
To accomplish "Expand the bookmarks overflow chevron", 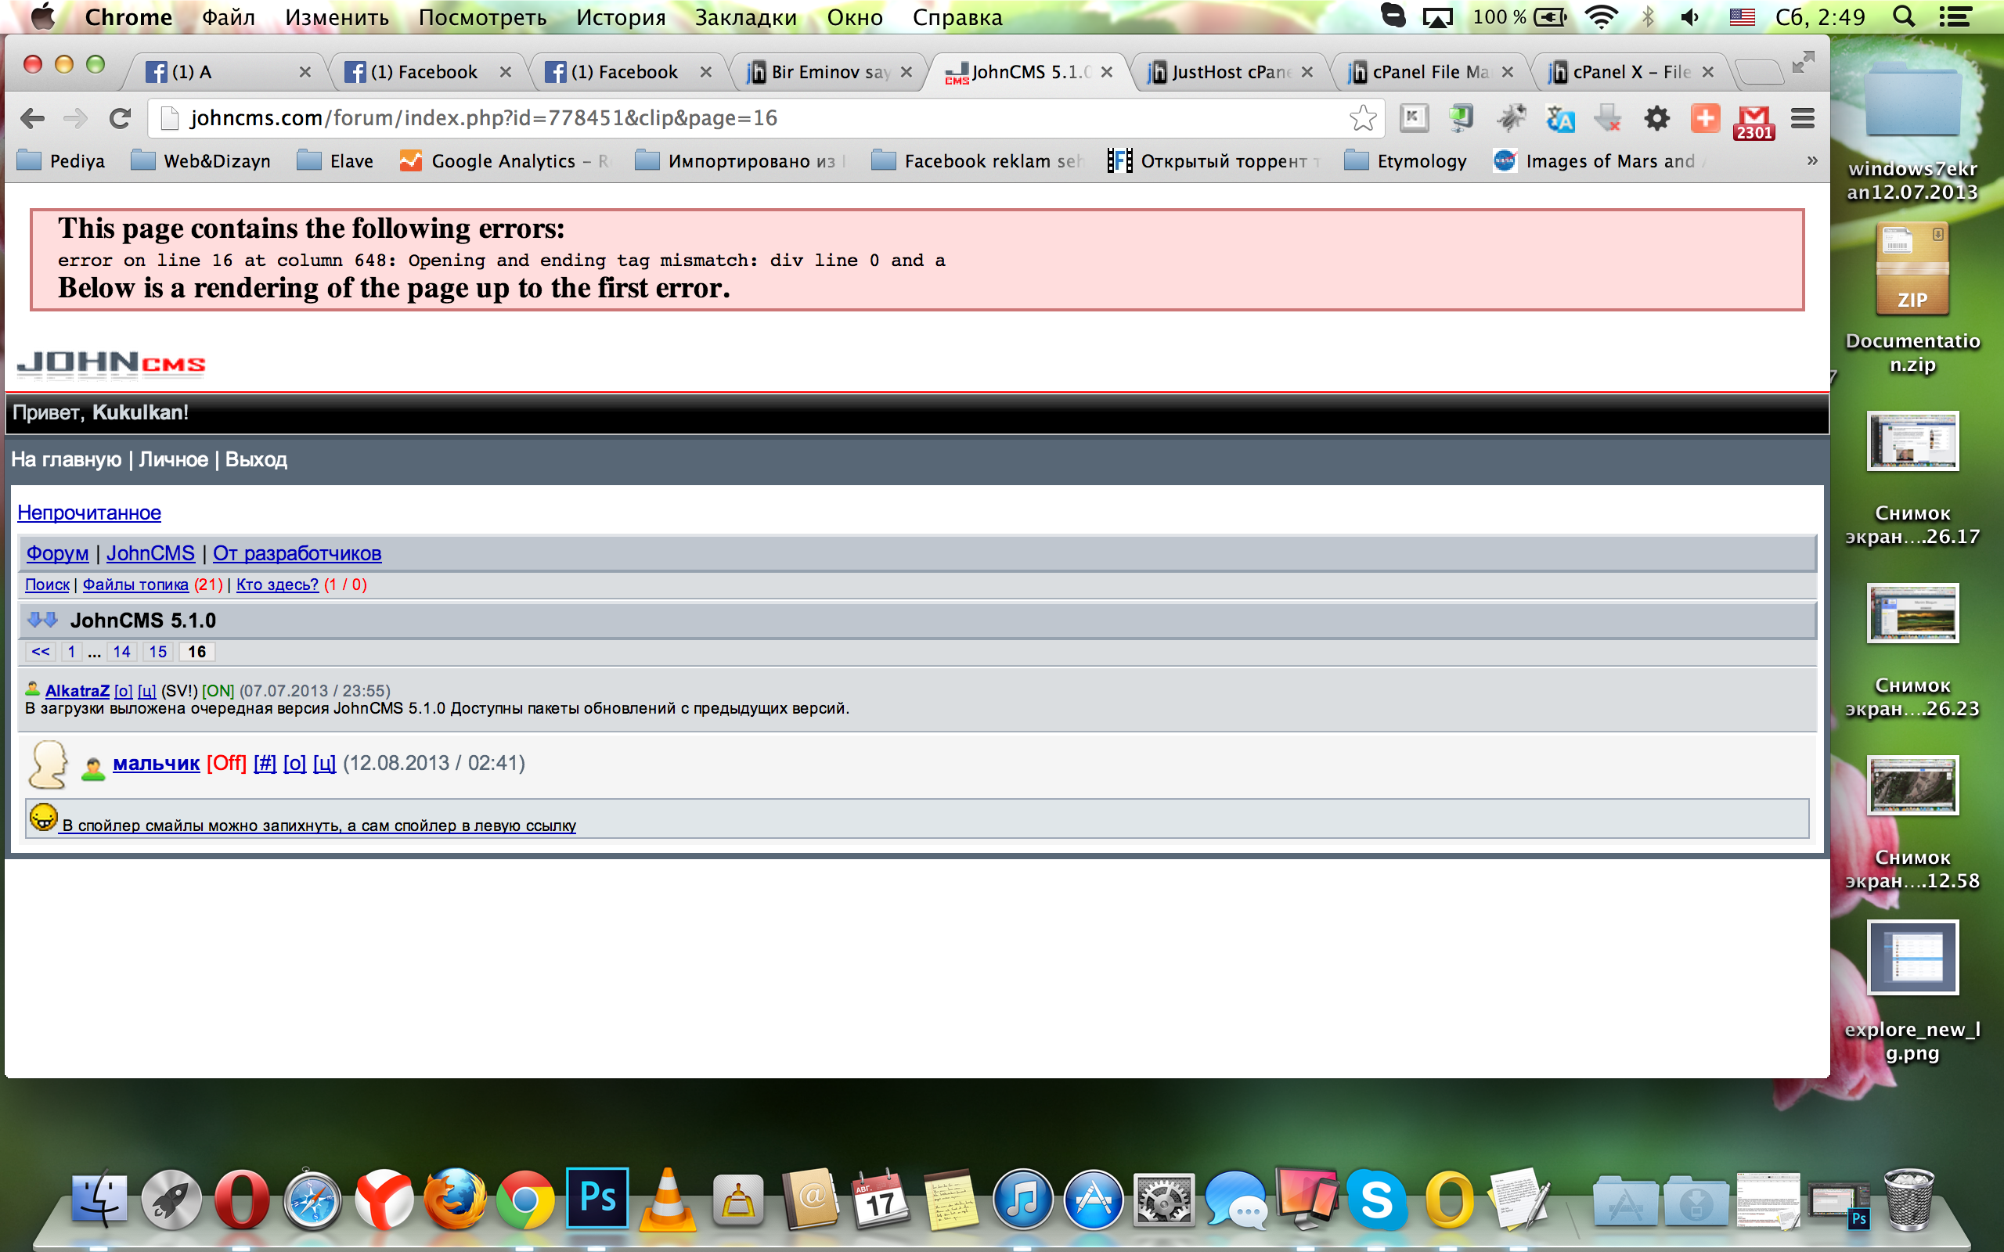I will click(x=1812, y=160).
